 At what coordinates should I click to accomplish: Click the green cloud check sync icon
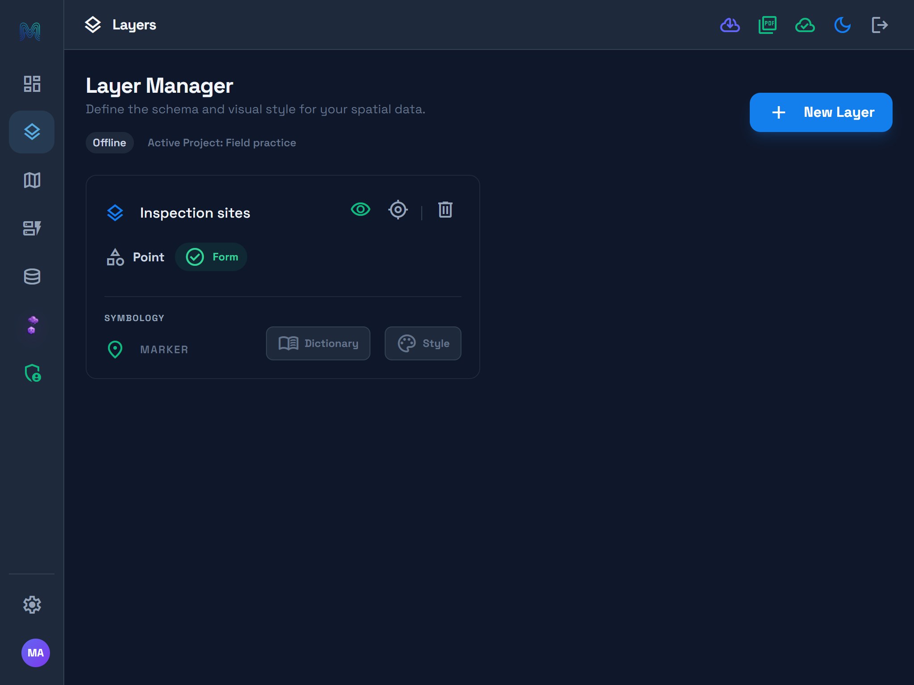(805, 25)
